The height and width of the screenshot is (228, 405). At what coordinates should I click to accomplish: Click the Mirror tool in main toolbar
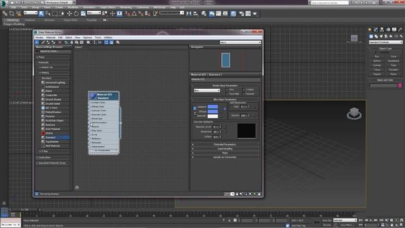tap(189, 13)
